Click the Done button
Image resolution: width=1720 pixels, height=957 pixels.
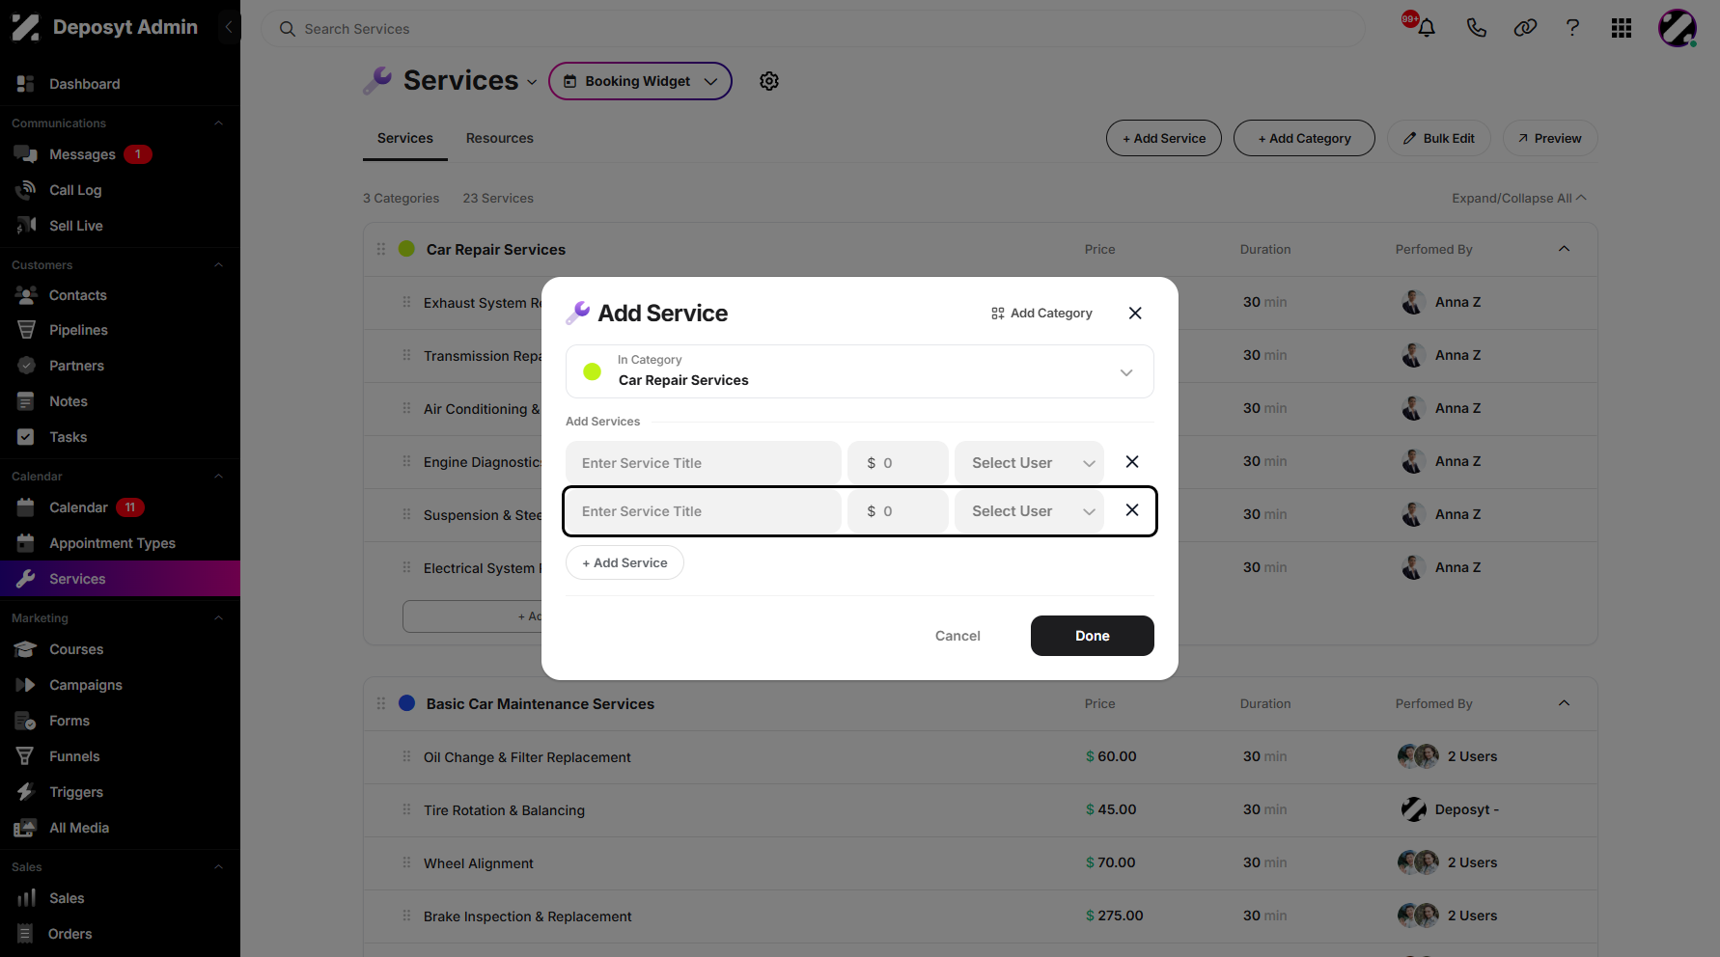click(x=1093, y=636)
